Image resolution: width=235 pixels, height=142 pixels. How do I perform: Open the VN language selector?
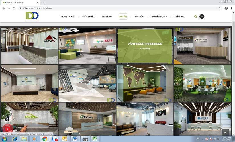202,16
